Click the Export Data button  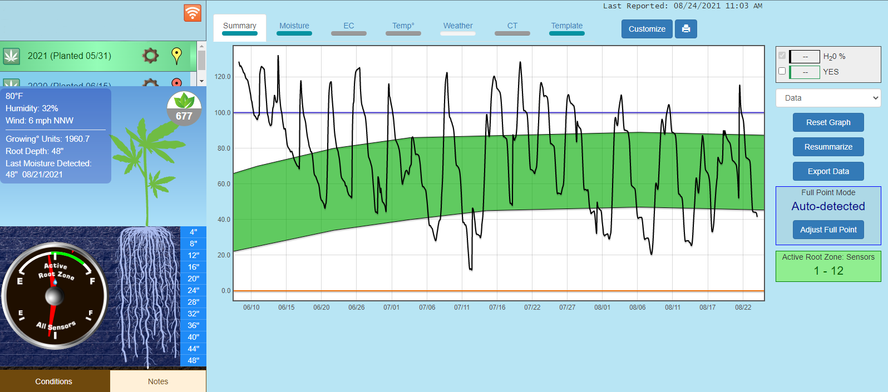[x=828, y=171]
